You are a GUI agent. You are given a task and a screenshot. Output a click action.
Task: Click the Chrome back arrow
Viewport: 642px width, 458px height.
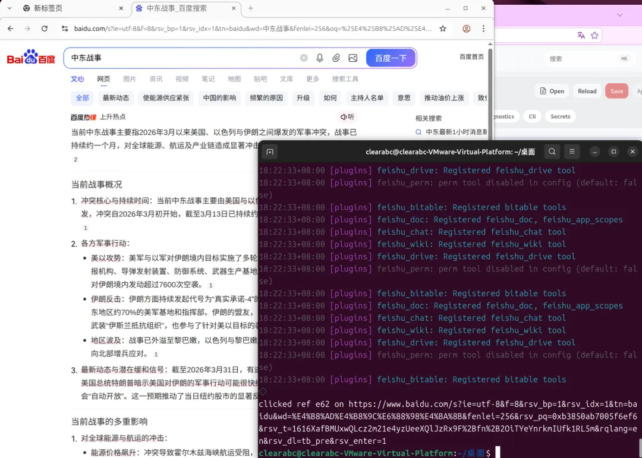pos(11,29)
